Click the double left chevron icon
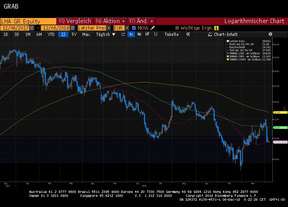The height and width of the screenshot is (207, 288). [188, 34]
